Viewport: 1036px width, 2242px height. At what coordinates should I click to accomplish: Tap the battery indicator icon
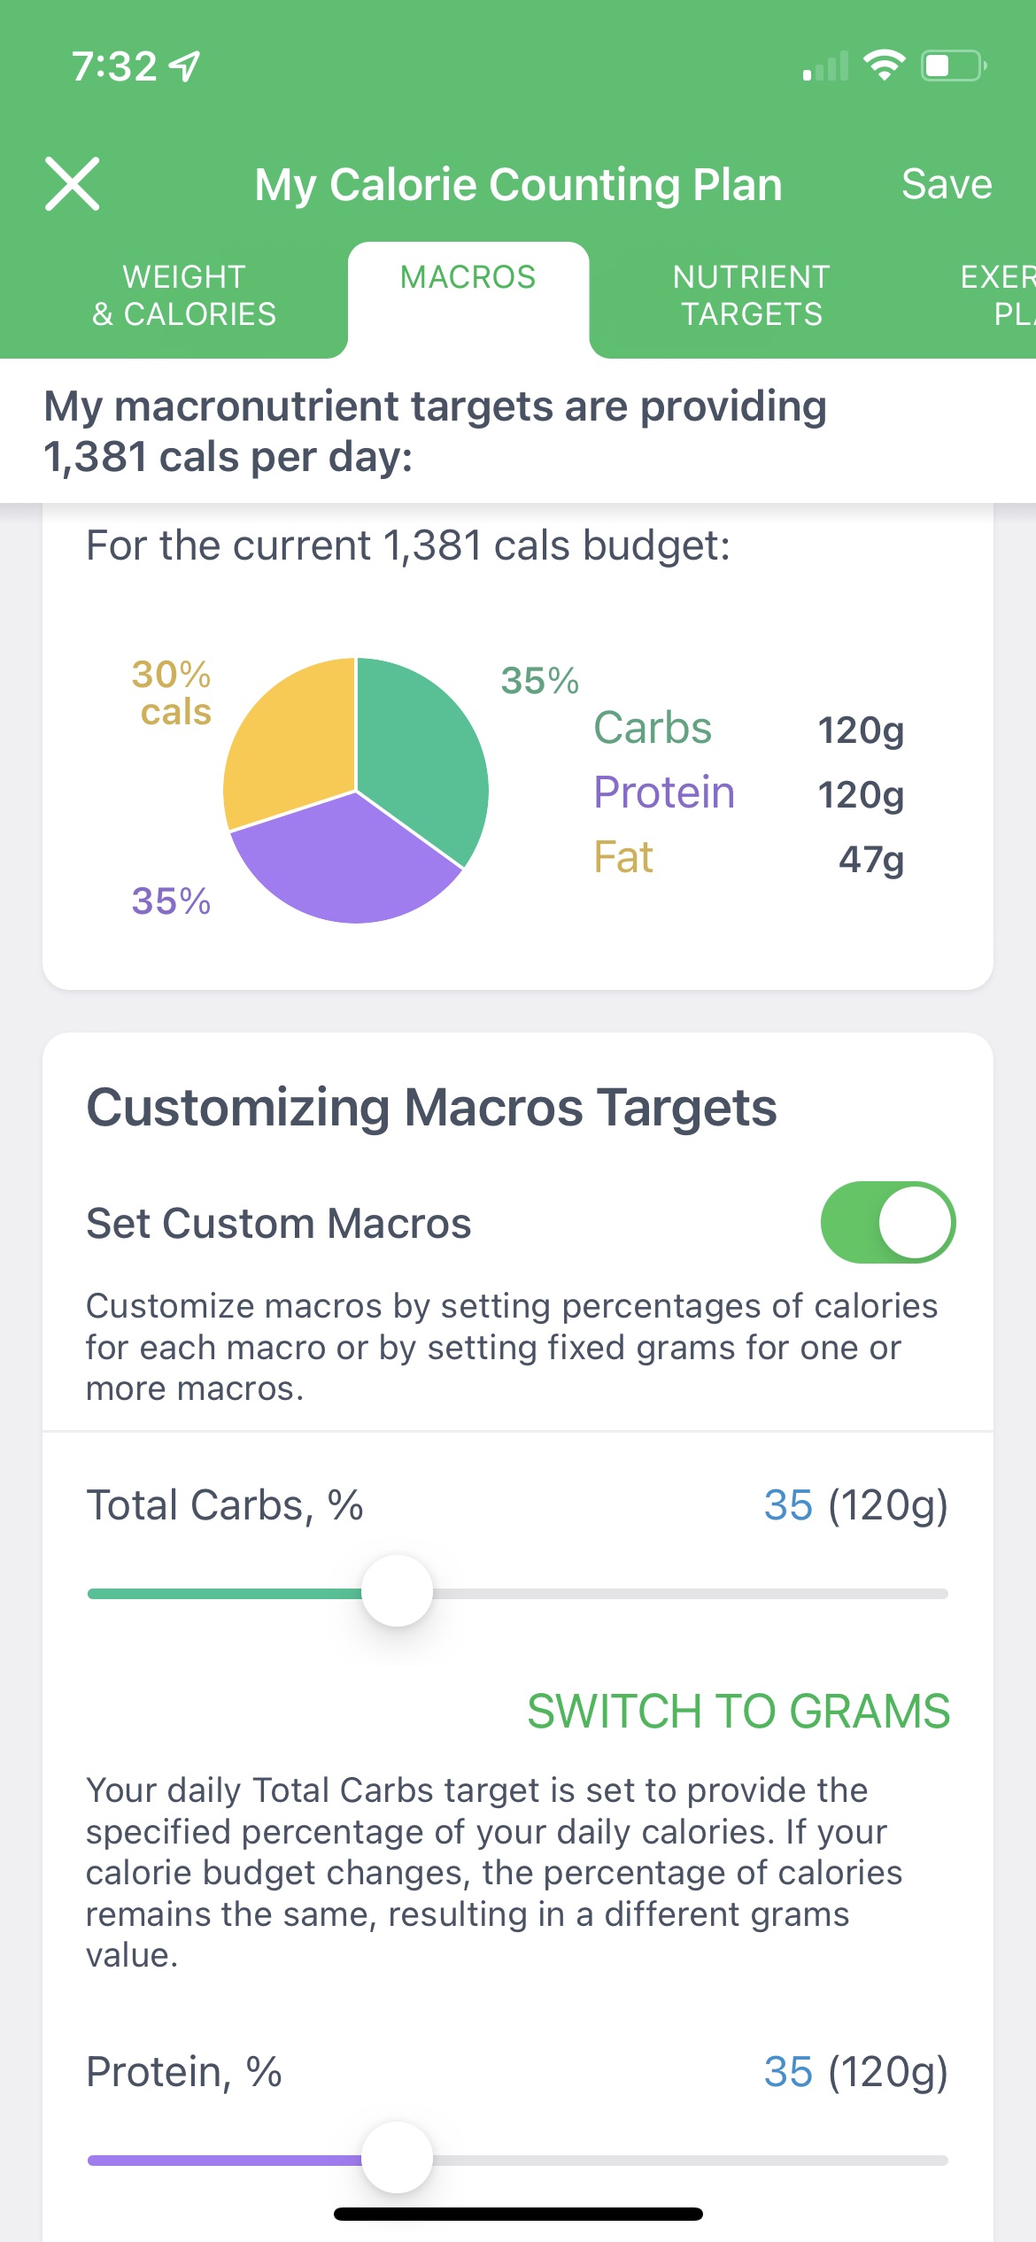tap(954, 66)
